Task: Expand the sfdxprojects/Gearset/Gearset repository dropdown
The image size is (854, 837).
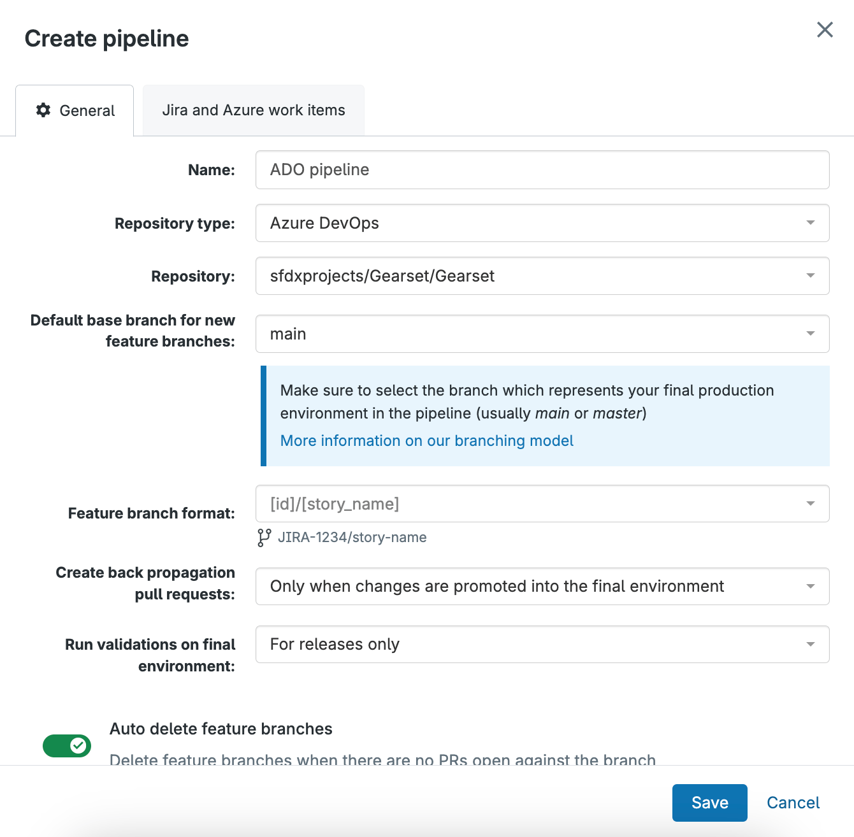Action: [542, 276]
